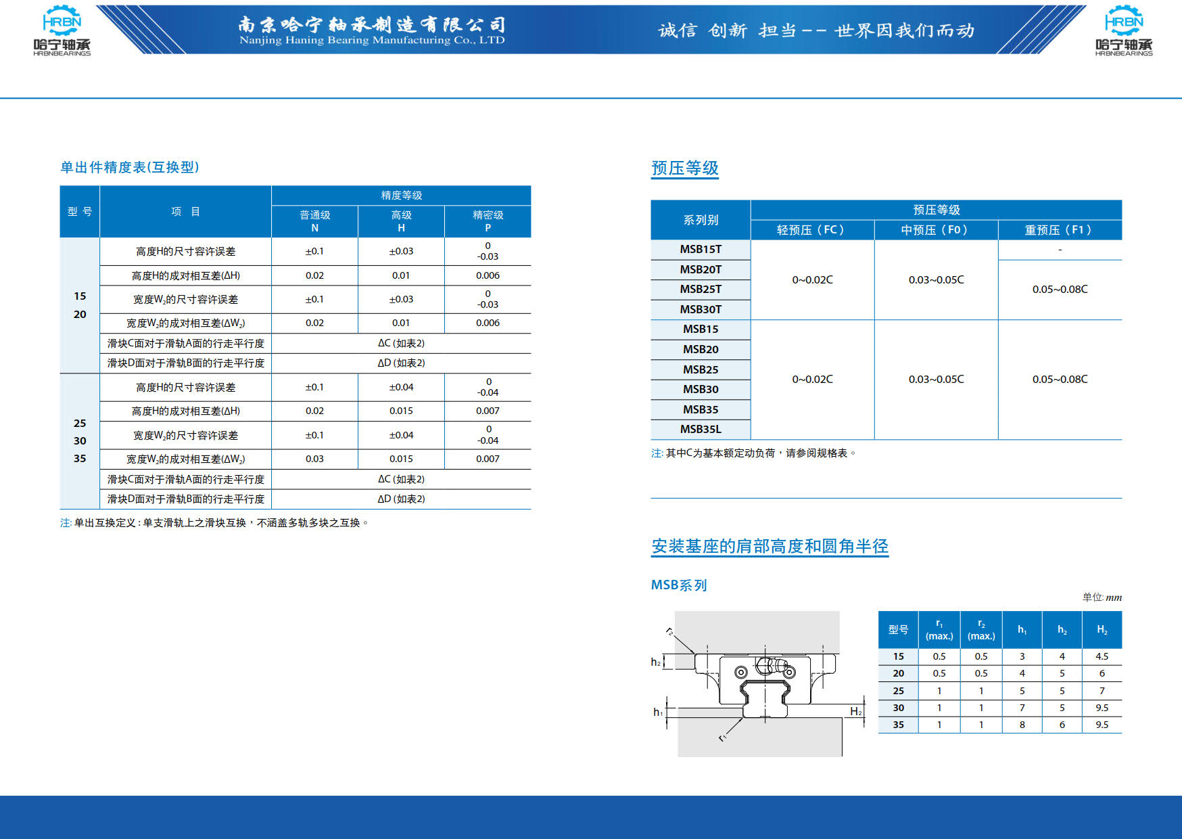Screen dimensions: 1182x839
Task: Click model 35 row in shoulder table
Action: 1000,725
